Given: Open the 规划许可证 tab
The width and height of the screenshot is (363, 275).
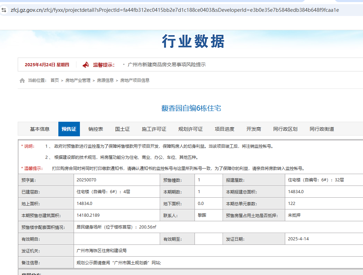Looking at the screenshot, I should tap(190, 129).
